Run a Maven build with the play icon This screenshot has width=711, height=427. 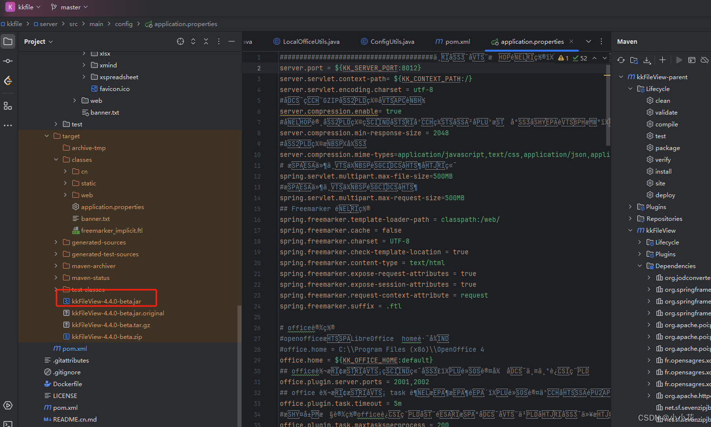point(679,60)
